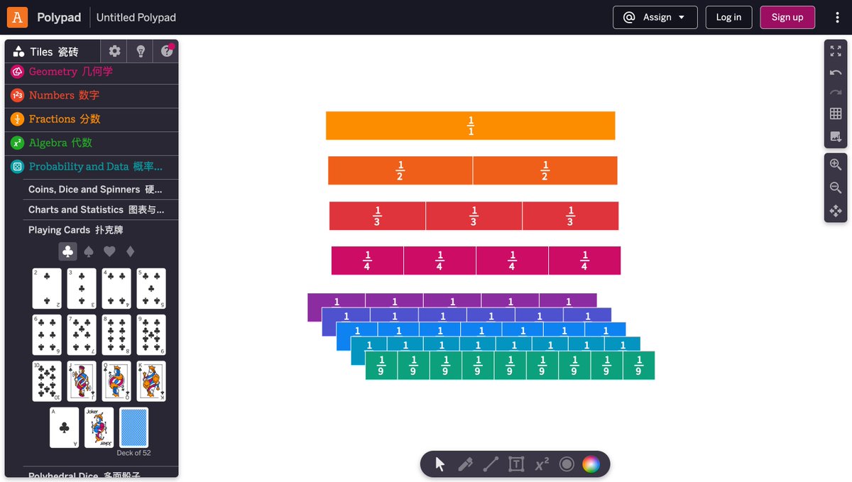This screenshot has width=852, height=482.
Task: Pick the Jack of clubs card
Action: tap(82, 381)
